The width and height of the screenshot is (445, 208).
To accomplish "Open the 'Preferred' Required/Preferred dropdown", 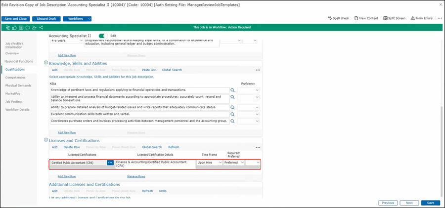I will point(234,163).
